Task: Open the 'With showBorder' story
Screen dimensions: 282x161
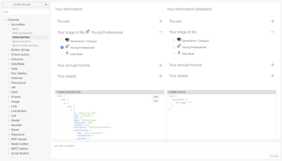Action: 22,33
